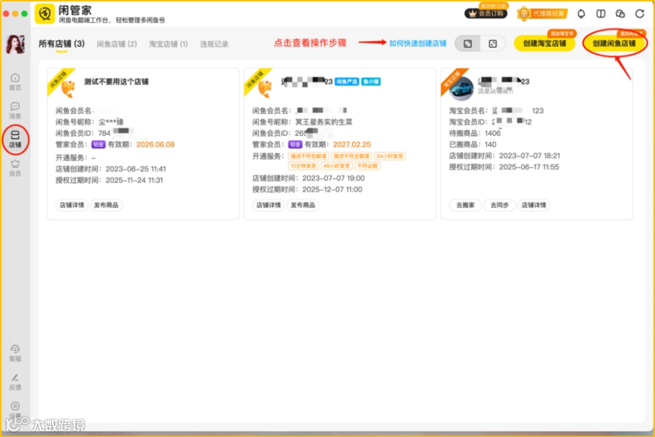Click the 鱼小铺 badge
The width and height of the screenshot is (655, 437).
[371, 81]
